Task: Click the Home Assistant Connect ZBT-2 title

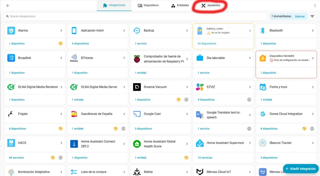Action: [x=98, y=144]
